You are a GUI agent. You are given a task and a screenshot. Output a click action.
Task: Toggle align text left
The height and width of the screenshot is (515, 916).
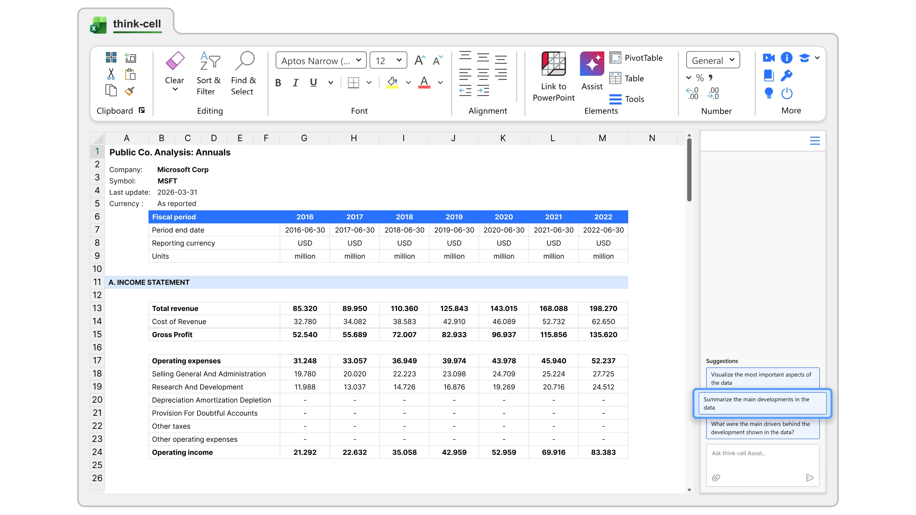click(x=465, y=74)
